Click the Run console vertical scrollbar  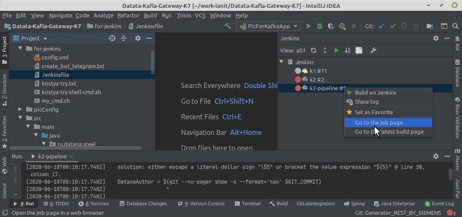tap(451, 174)
